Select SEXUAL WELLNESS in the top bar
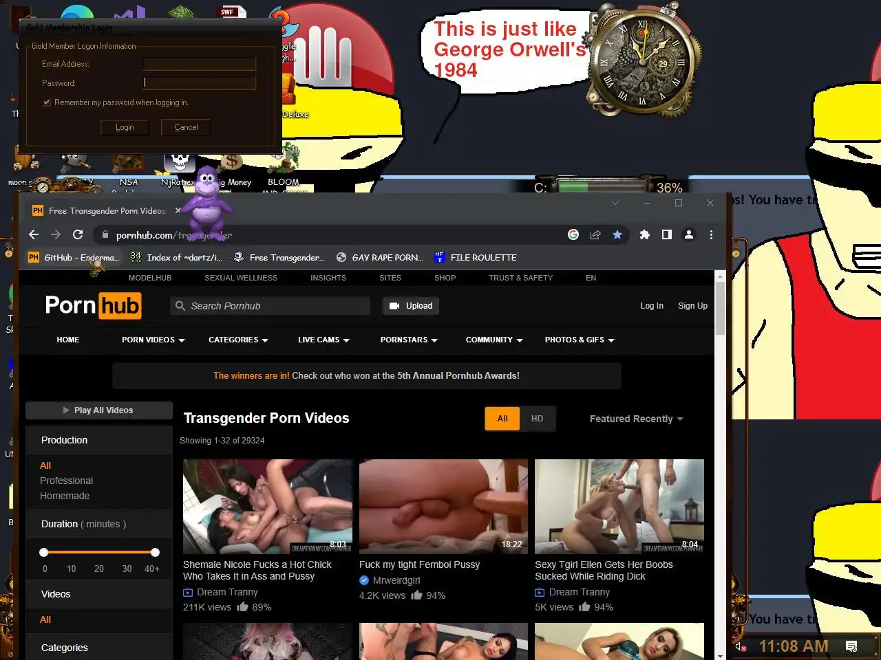This screenshot has width=881, height=660. pos(241,278)
